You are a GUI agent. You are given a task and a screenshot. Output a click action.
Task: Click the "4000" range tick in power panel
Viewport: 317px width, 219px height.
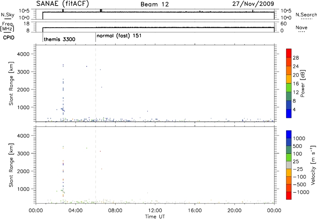pos(23,54)
